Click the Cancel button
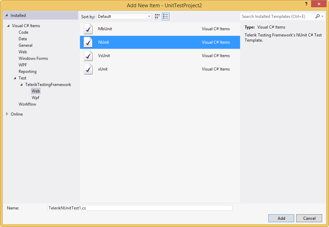This screenshot has height=227, width=329. tap(309, 218)
